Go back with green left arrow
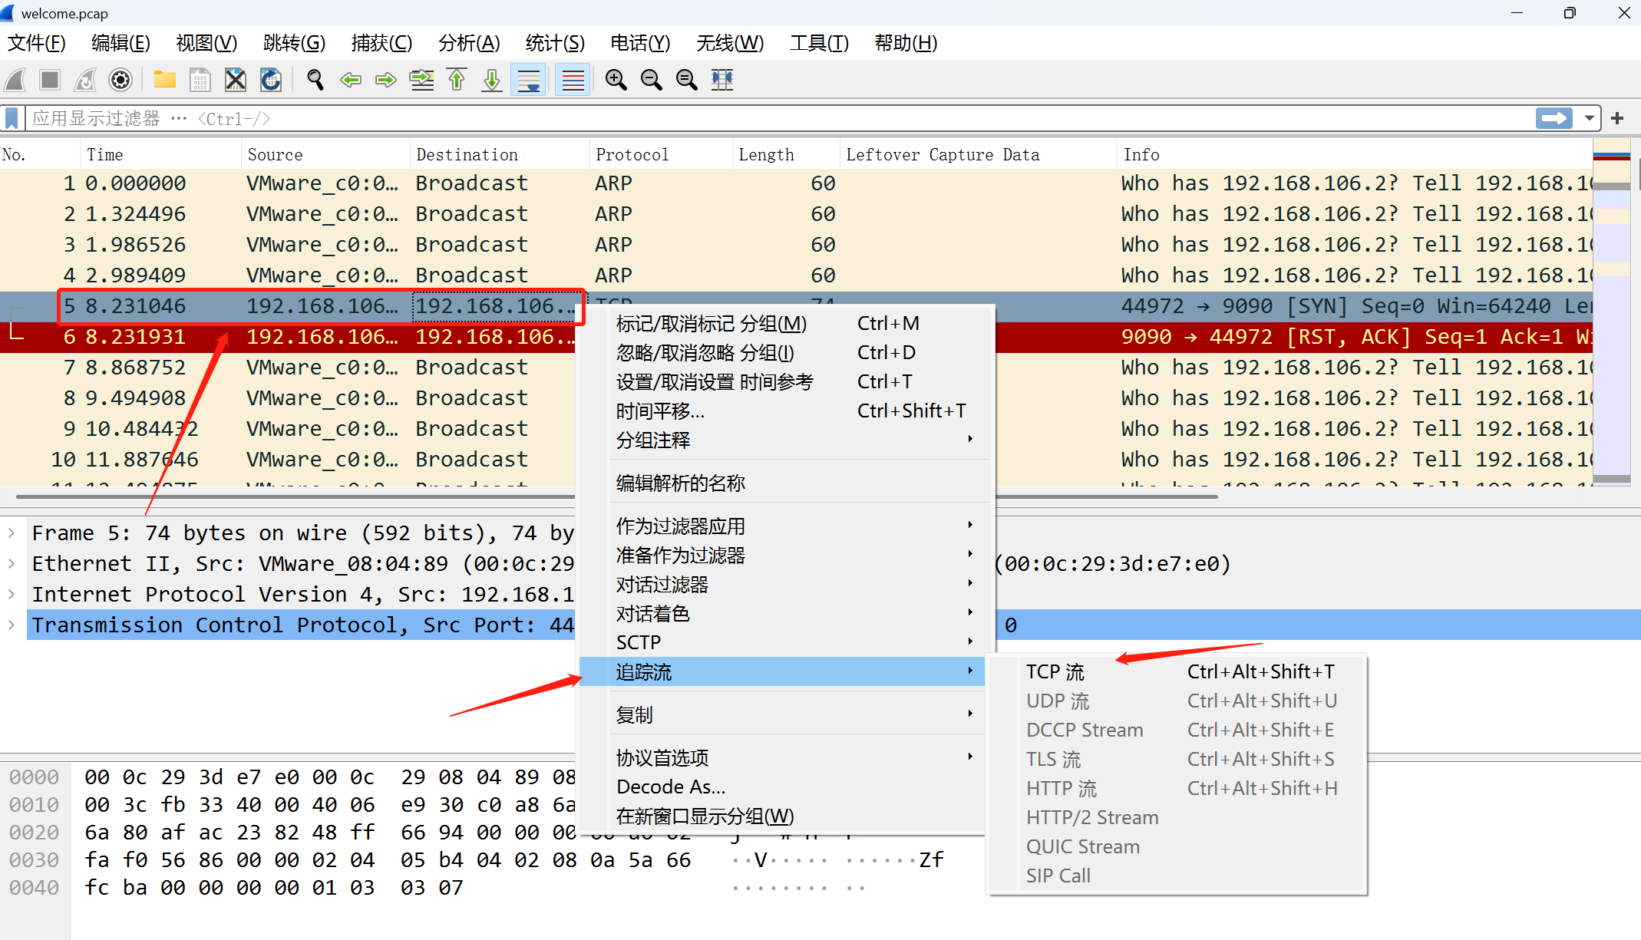1641x940 pixels. click(x=351, y=80)
